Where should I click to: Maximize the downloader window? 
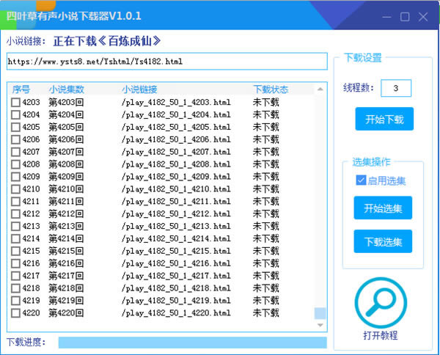pos(405,16)
